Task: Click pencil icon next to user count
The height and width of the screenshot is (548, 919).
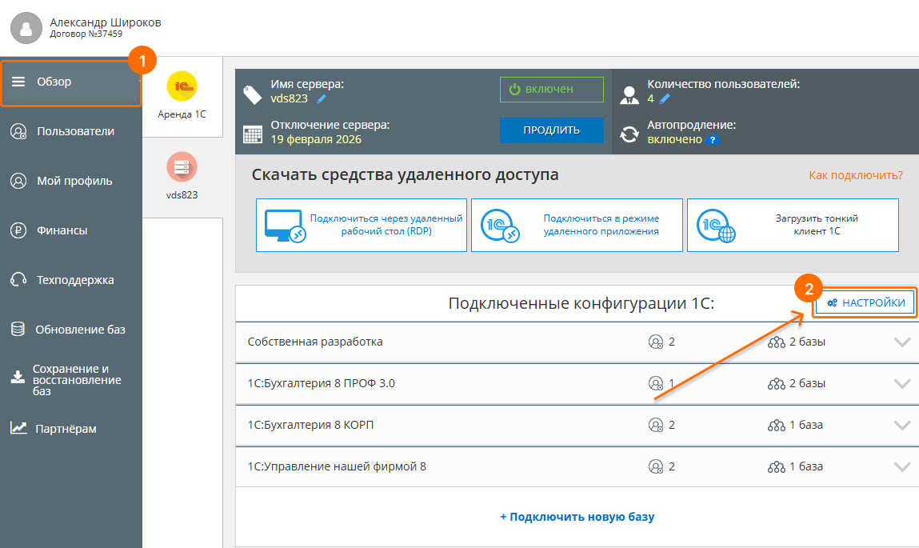Action: [x=664, y=99]
